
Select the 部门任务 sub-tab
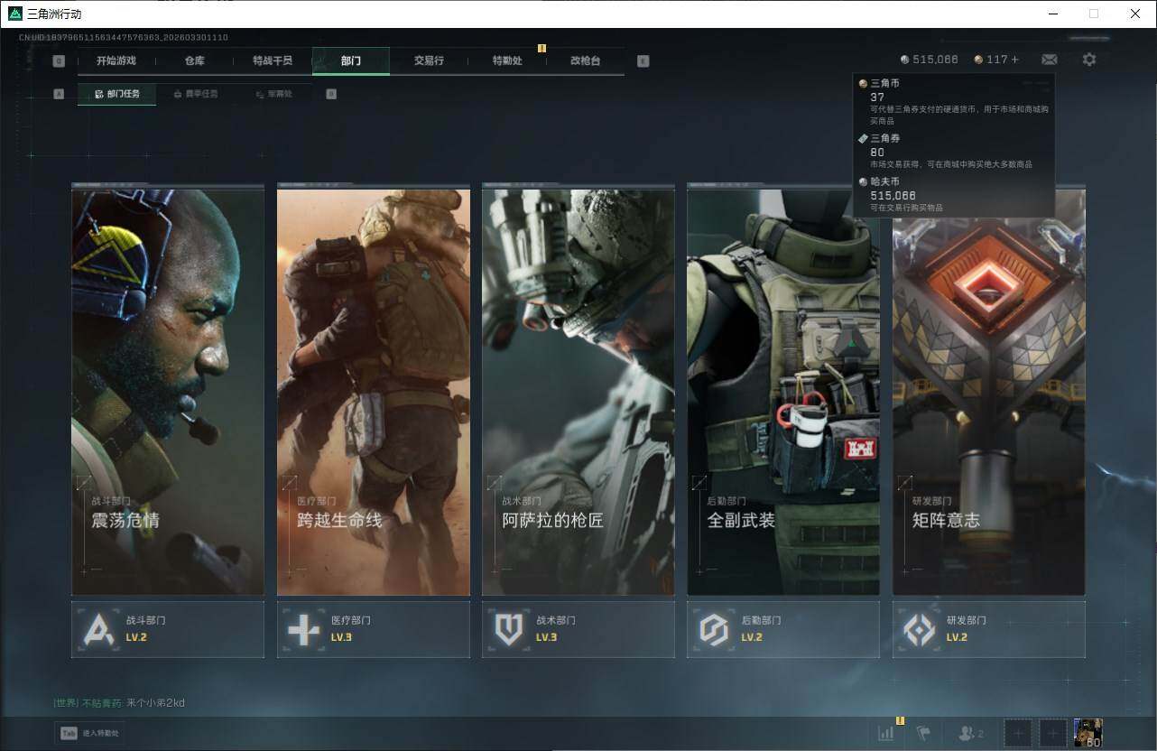pyautogui.click(x=117, y=94)
